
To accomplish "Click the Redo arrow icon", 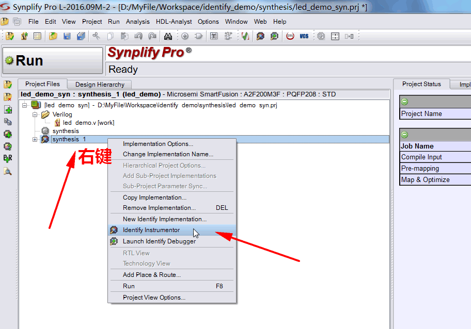I will pyautogui.click(x=152, y=36).
